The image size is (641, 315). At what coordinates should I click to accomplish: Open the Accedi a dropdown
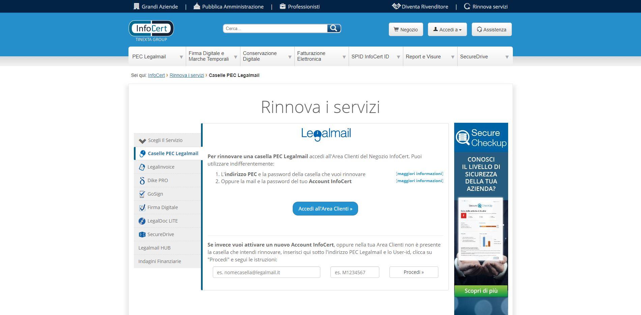(447, 29)
